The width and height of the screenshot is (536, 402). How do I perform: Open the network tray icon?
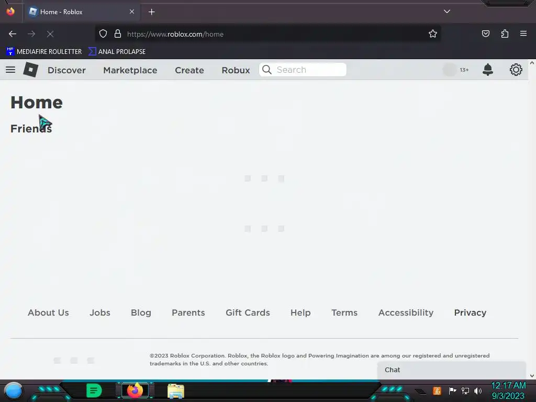465,390
